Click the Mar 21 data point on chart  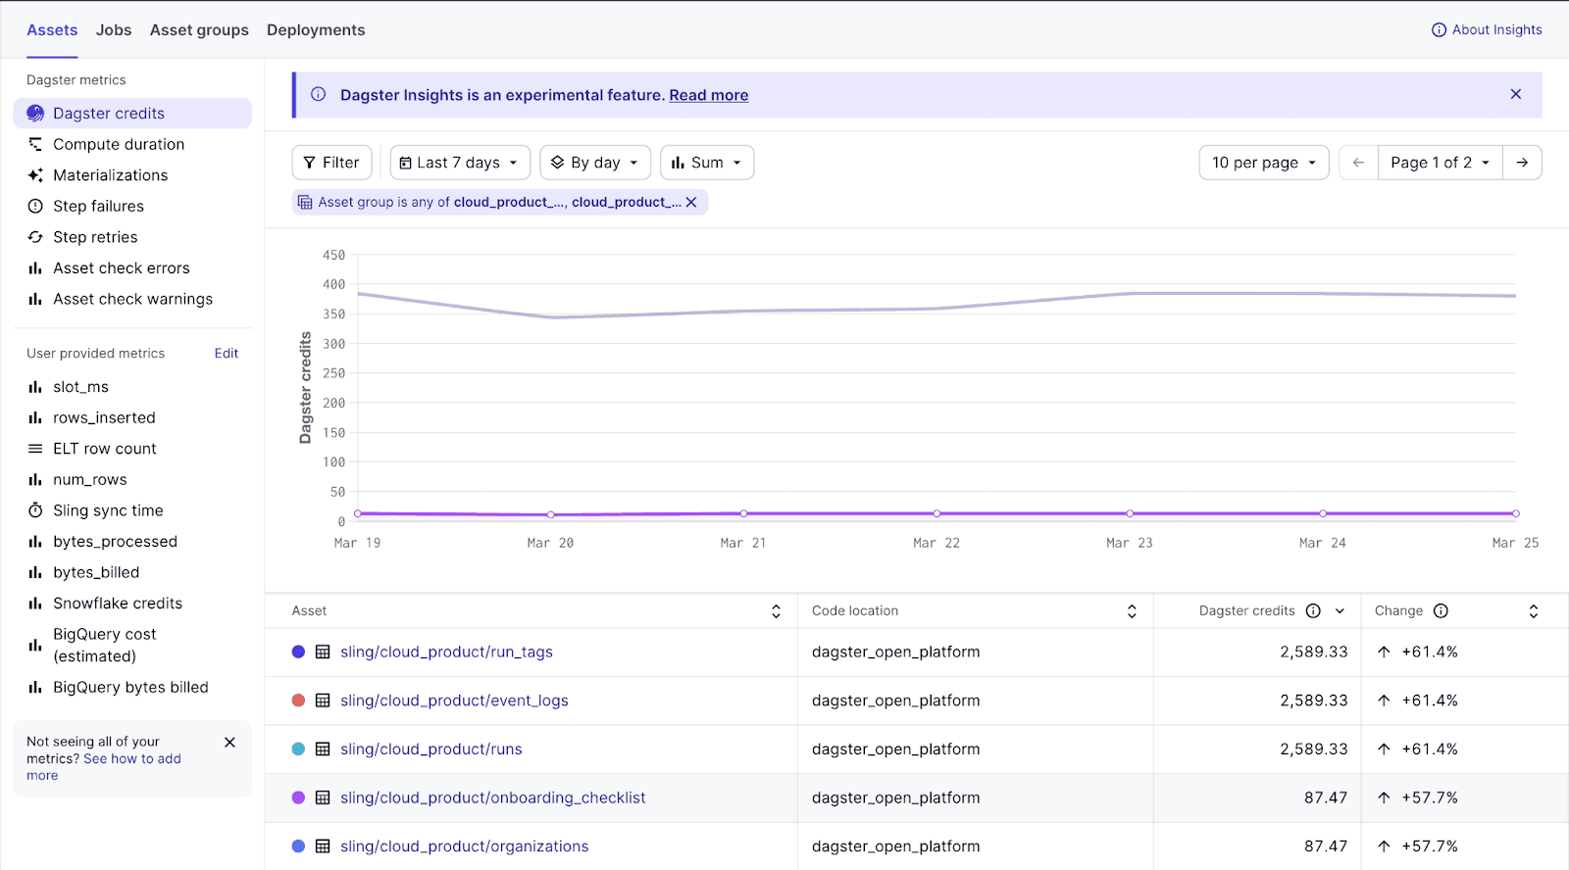744,513
